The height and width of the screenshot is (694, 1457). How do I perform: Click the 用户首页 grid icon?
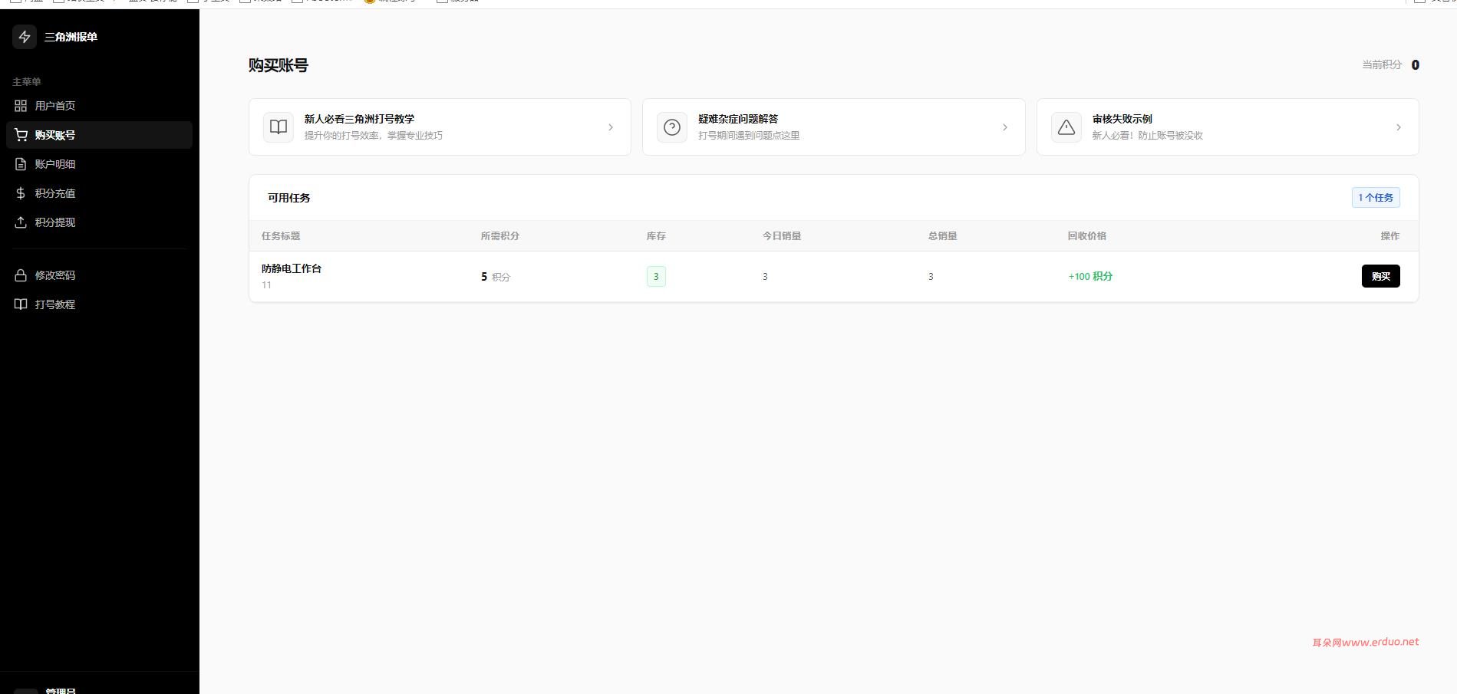coord(21,106)
